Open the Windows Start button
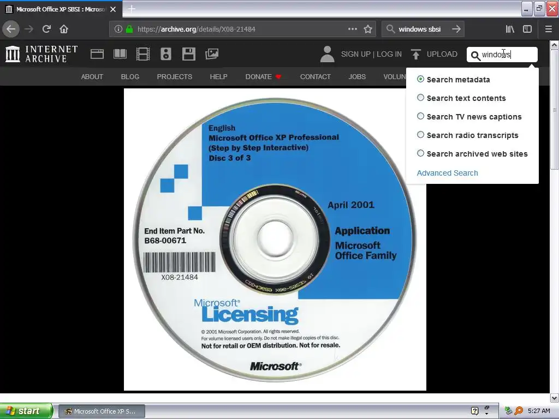The width and height of the screenshot is (559, 419). 26,411
